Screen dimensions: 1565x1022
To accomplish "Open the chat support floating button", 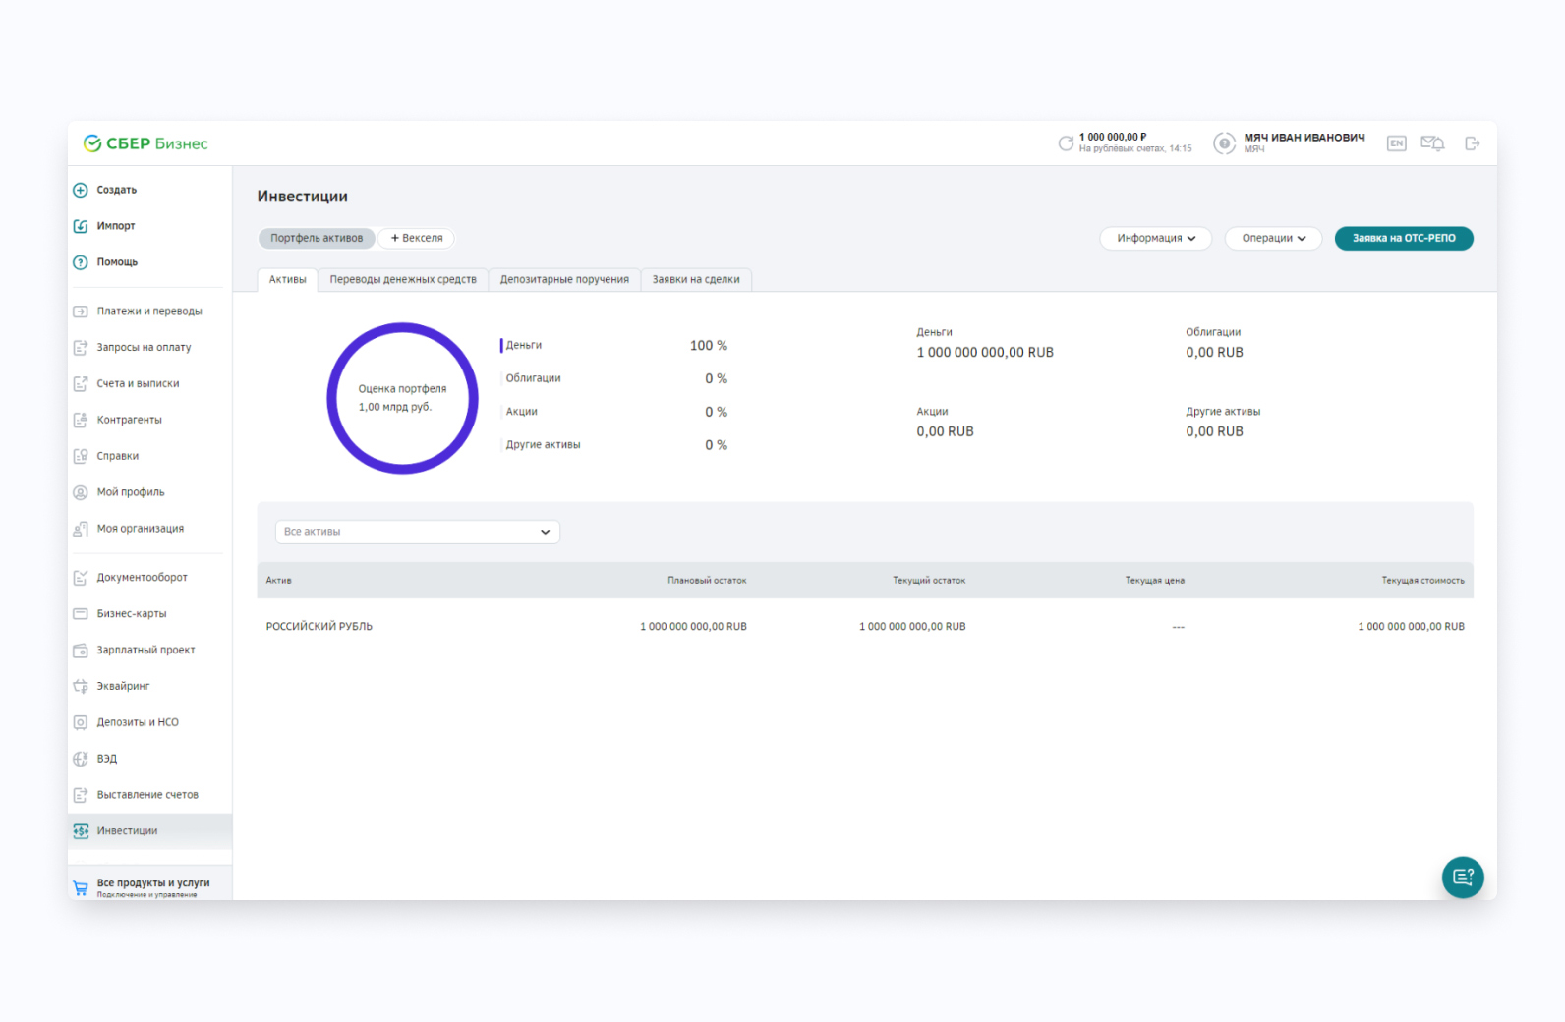I will click(x=1463, y=877).
